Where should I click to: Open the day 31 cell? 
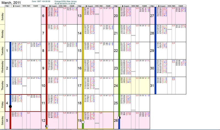click(152, 85)
